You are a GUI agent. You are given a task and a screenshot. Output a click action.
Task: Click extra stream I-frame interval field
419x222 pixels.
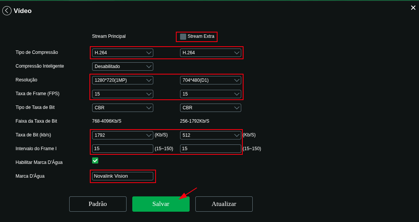[210, 149]
